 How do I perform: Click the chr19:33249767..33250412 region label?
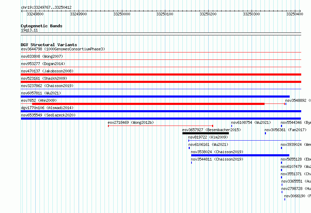(46, 7)
